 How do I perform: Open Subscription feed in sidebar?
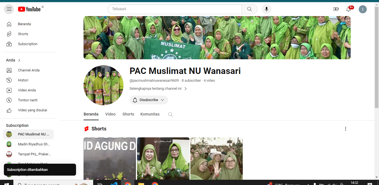tap(28, 44)
